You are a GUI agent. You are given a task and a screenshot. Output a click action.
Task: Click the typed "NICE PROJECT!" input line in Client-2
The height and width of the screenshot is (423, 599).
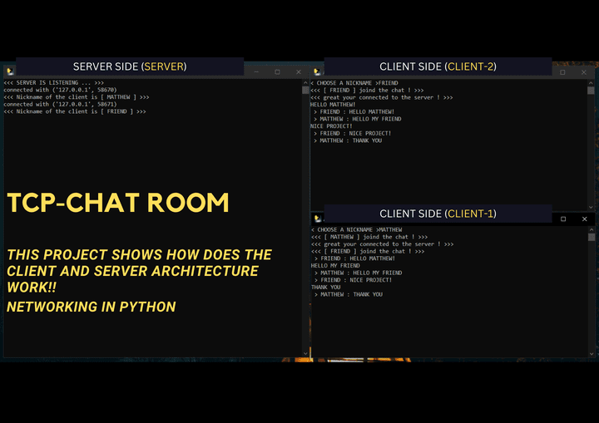tap(331, 126)
